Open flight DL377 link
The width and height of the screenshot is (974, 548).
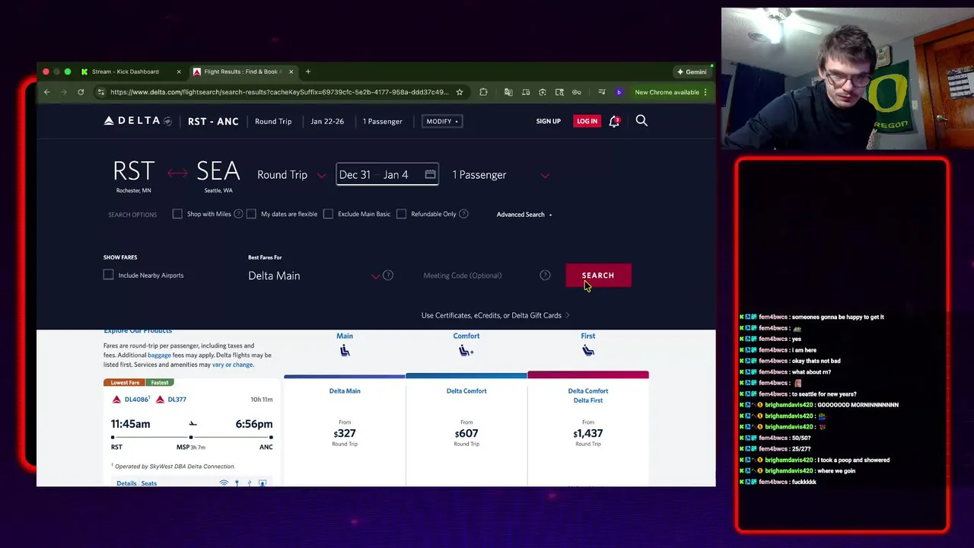[177, 399]
